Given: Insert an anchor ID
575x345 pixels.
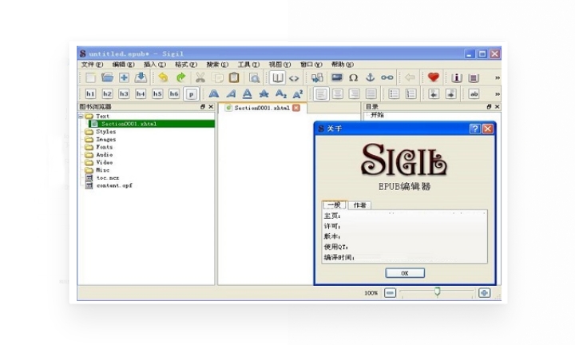Looking at the screenshot, I should (x=371, y=77).
